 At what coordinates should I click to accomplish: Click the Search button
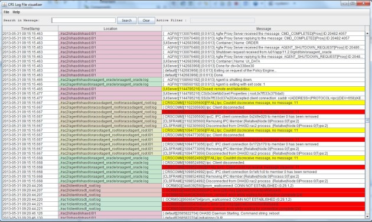tap(127, 21)
